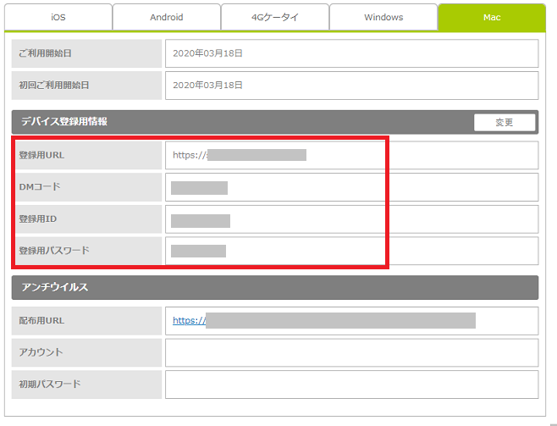Select the 登録用パスワード value field
This screenshot has height=426, width=557.
[351, 251]
